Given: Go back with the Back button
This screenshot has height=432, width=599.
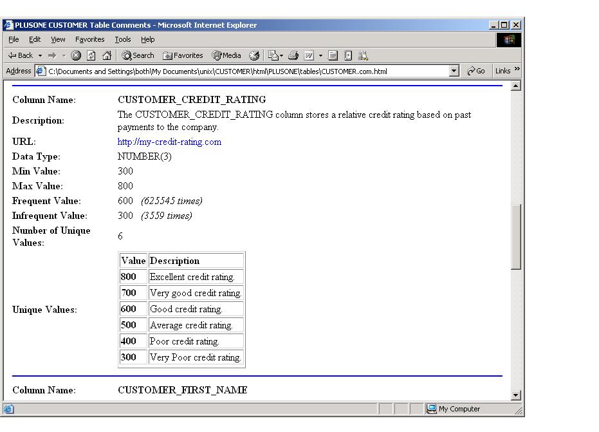Looking at the screenshot, I should (20, 55).
